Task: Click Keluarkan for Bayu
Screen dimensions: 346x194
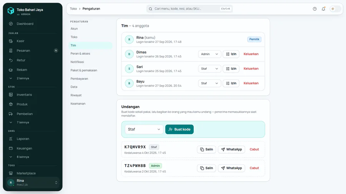Action: coord(251,83)
